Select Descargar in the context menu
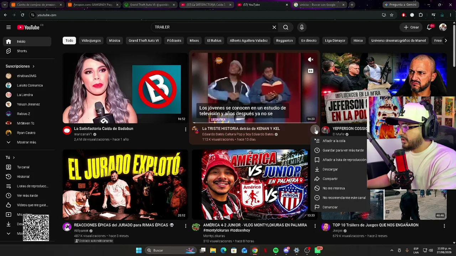This screenshot has width=456, height=256. coord(339,169)
